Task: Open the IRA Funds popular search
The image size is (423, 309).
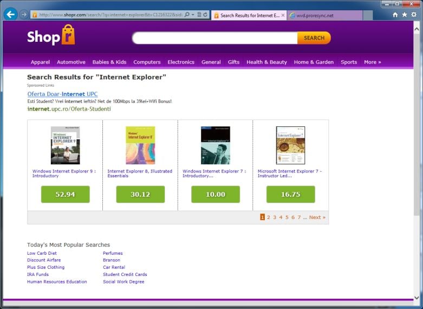Action: 38,274
